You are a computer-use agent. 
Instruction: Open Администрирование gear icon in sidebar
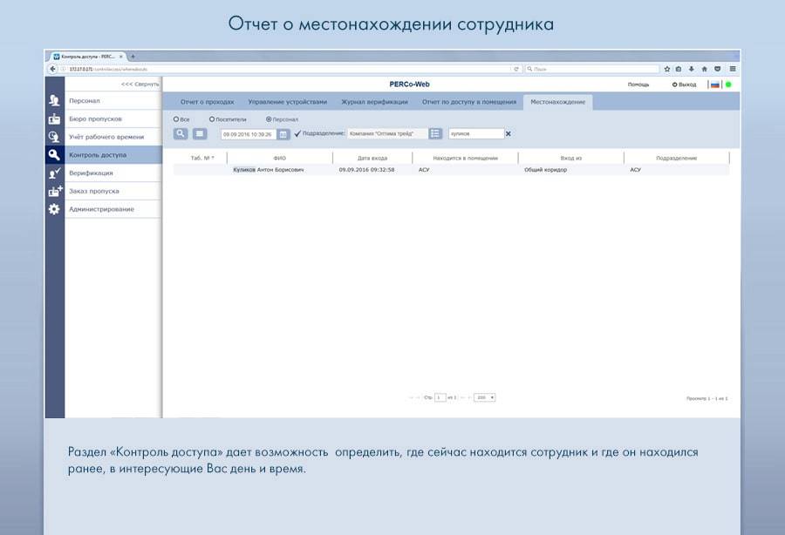pos(54,209)
